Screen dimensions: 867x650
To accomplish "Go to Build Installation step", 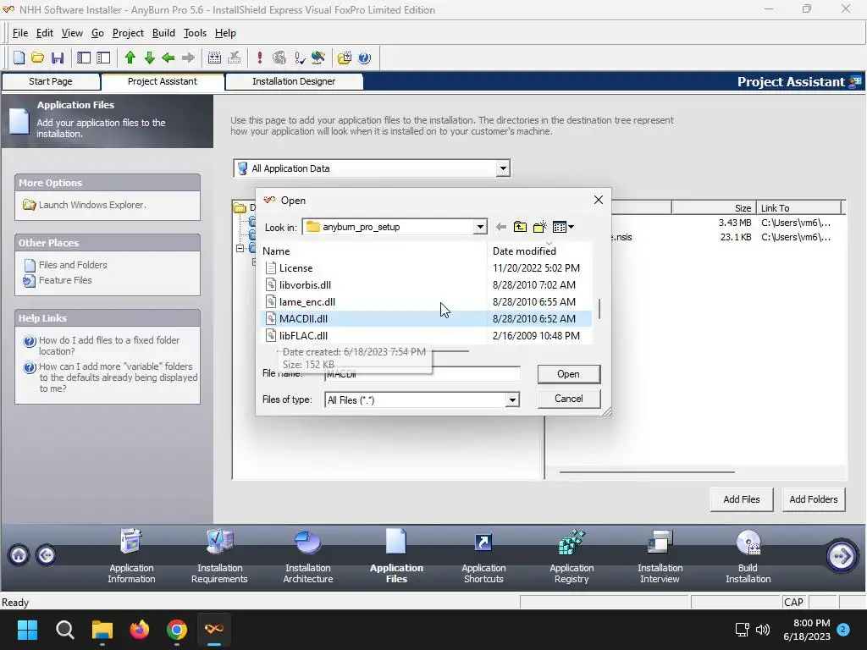I will (x=748, y=556).
